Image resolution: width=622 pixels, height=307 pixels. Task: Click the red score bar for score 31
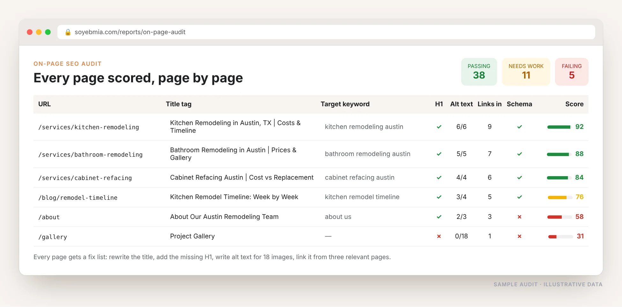pos(560,237)
